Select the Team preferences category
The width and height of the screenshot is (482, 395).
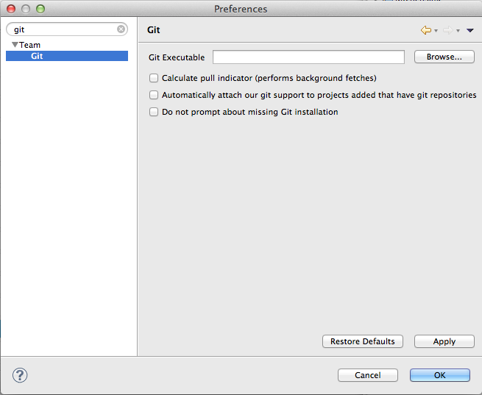[x=30, y=45]
